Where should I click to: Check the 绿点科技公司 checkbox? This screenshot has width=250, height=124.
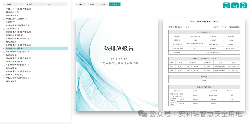click(x=4, y=12)
